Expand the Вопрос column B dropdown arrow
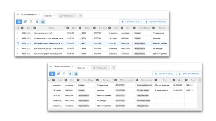216x121 pixels. pos(64,28)
